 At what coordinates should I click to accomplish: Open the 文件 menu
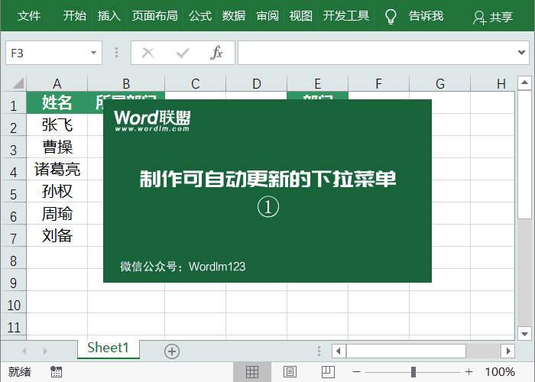coord(29,16)
